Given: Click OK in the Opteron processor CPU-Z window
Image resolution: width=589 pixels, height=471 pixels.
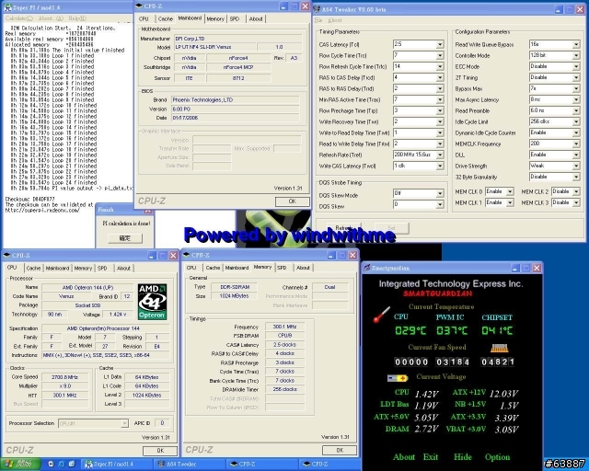Looking at the screenshot, I should click(160, 451).
